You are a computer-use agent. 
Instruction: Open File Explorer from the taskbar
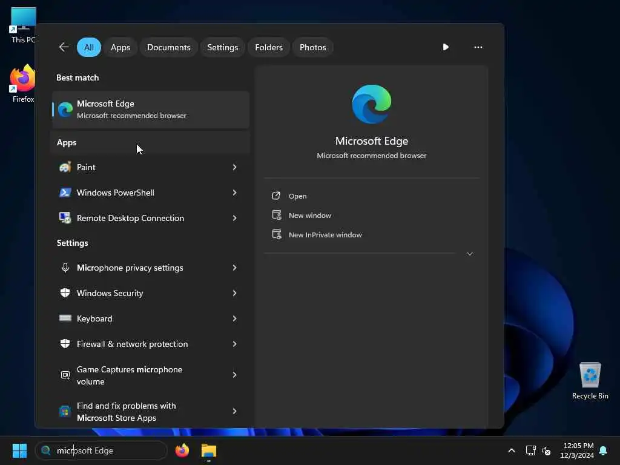pos(209,450)
